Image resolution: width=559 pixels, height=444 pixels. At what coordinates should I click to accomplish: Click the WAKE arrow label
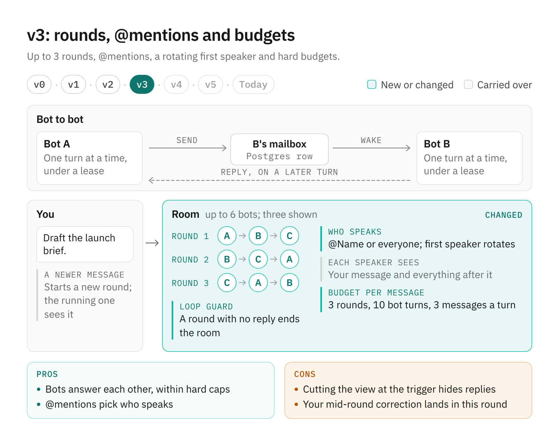tap(371, 140)
